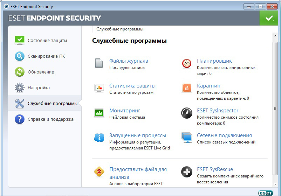
Task: Open the Сетевые подключения link
Action: click(x=224, y=135)
